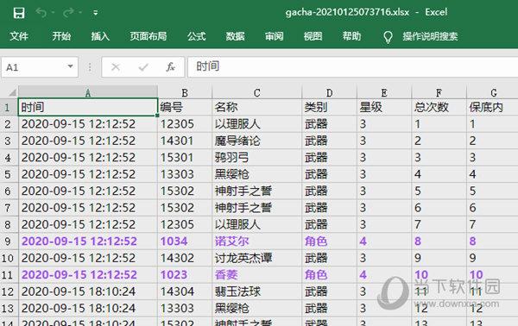Viewport: 518px width, 326px height.
Task: Click purple cell 1034
Action: point(185,241)
